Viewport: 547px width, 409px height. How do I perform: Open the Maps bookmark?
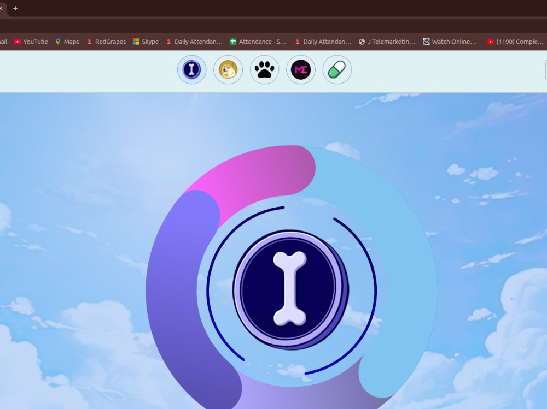click(67, 42)
